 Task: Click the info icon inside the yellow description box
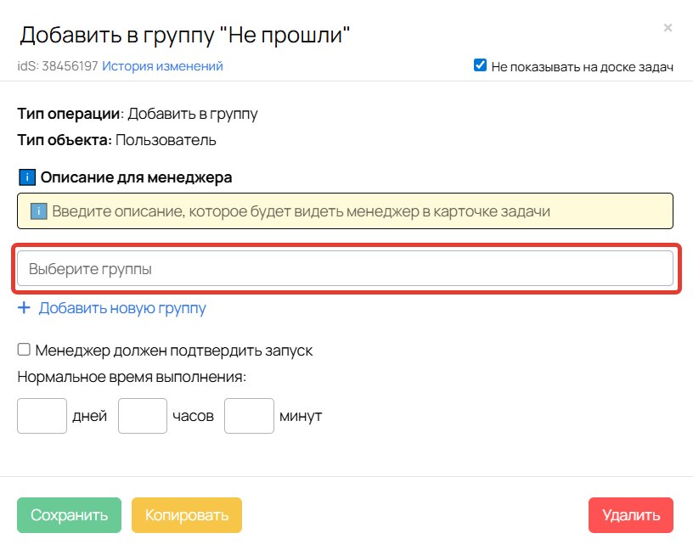(x=38, y=211)
